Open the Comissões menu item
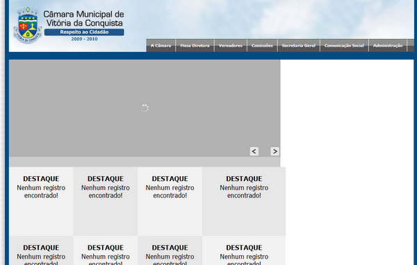The width and height of the screenshot is (417, 265). tap(262, 45)
